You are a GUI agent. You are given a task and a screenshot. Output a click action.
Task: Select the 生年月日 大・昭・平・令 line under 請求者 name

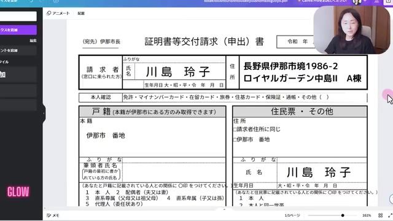[x=184, y=85]
